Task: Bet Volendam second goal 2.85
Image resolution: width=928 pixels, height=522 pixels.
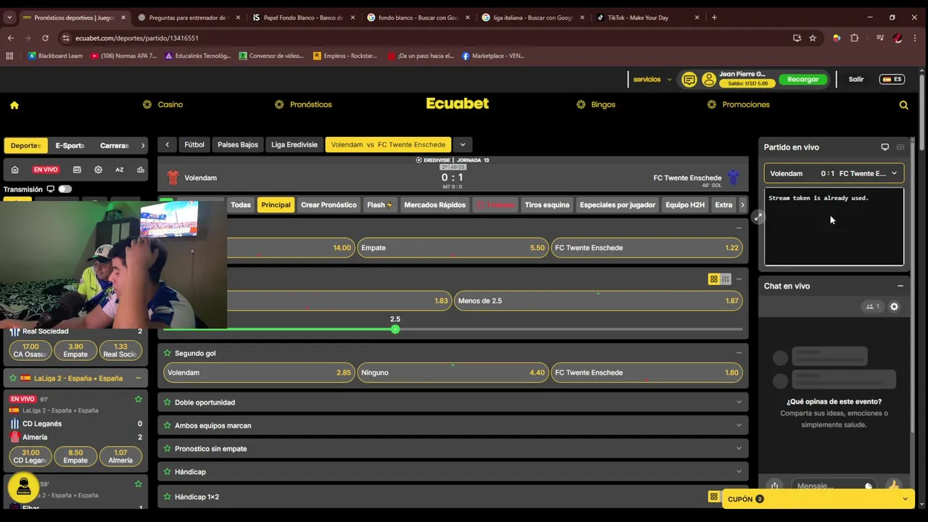Action: click(x=259, y=373)
